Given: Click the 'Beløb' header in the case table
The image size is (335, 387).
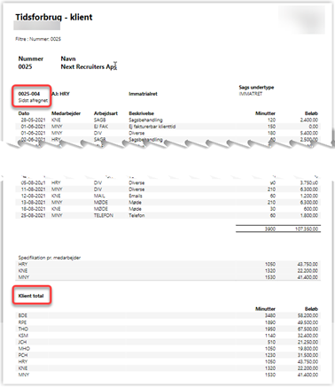Looking at the screenshot, I should pos(311,113).
